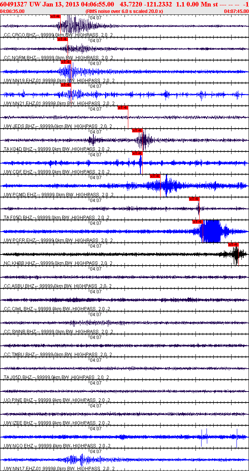The width and height of the screenshot is (249, 471).
Task: Click the TA.F05D.BHZ station label
Action: click(18, 217)
